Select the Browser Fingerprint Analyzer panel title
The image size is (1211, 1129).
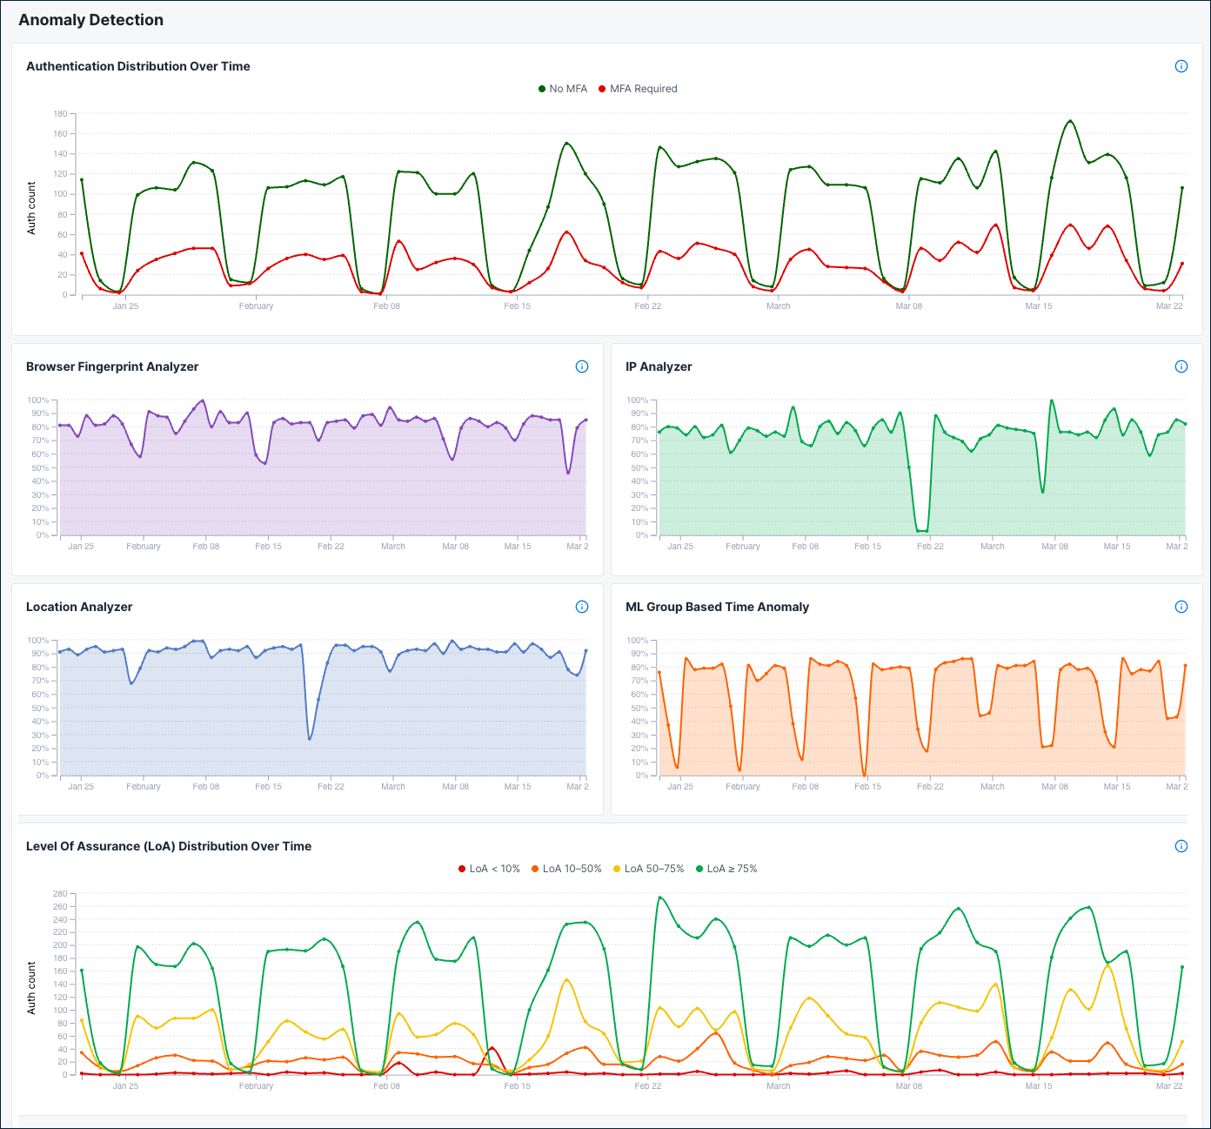click(111, 366)
